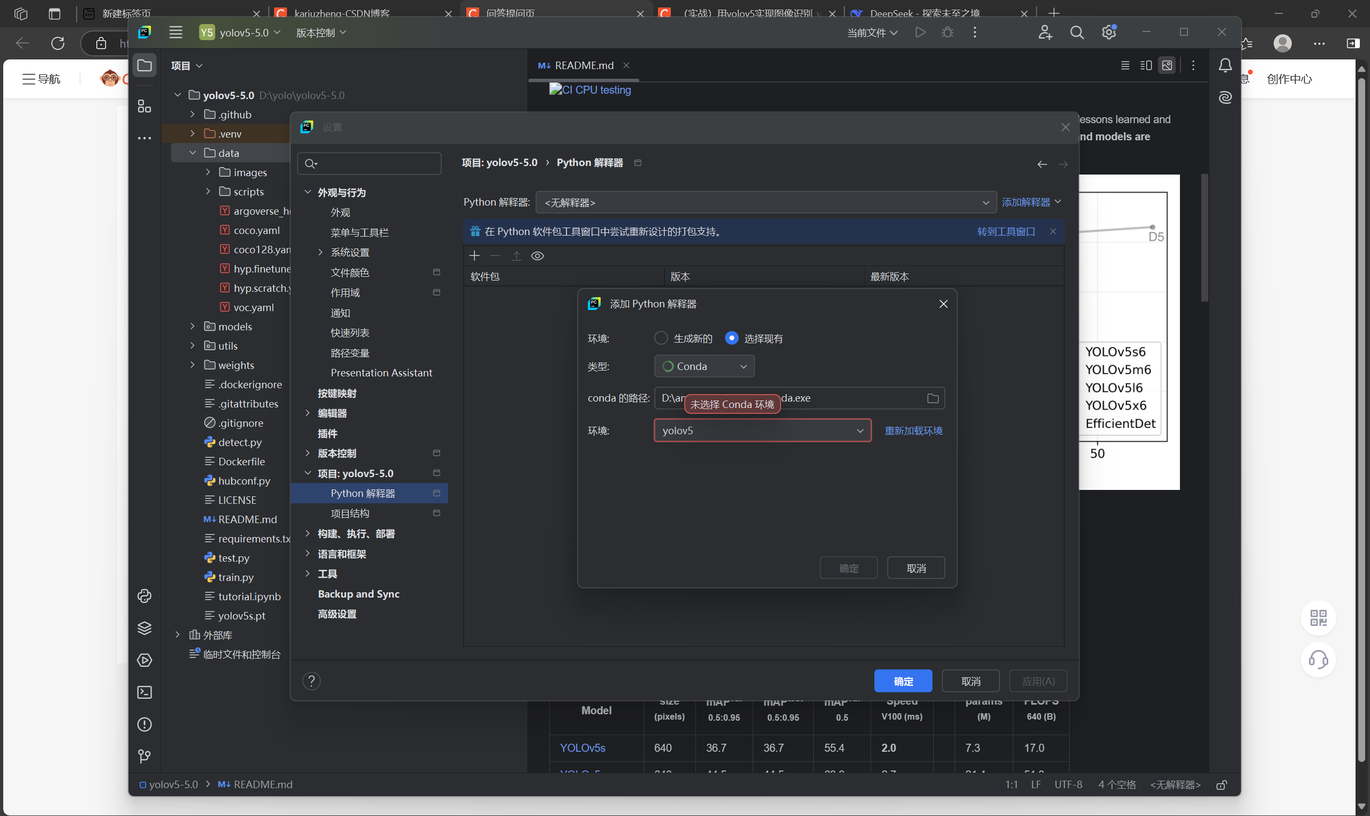The height and width of the screenshot is (816, 1370).
Task: Select the 生成新的 radio button
Action: [661, 338]
